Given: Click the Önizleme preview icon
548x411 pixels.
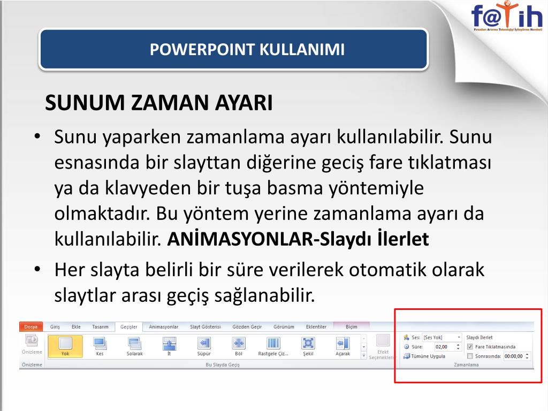Looking at the screenshot, I should [x=32, y=340].
